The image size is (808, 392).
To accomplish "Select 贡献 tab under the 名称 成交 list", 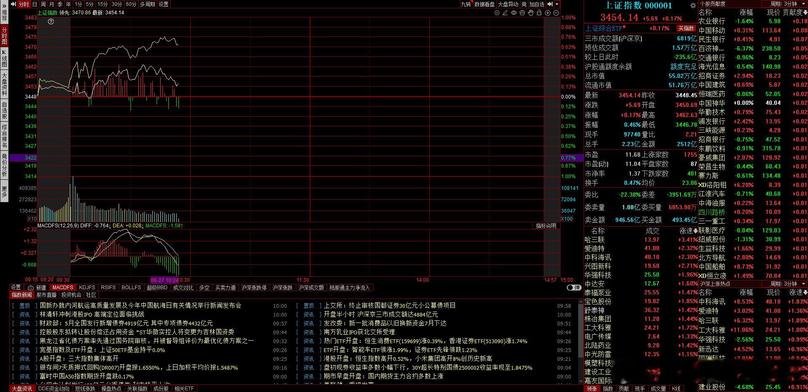I will 624,389.
